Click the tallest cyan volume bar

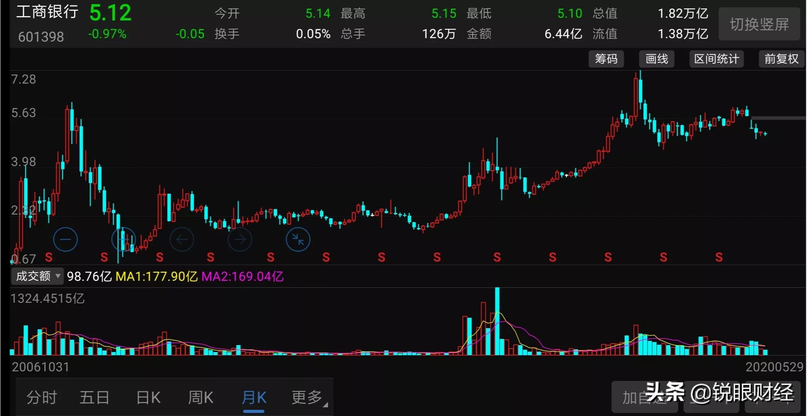pos(497,321)
